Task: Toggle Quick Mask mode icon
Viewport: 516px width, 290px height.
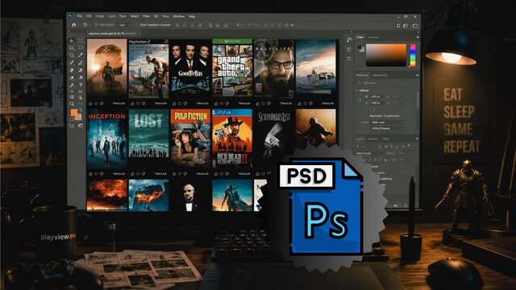Action: (72, 126)
